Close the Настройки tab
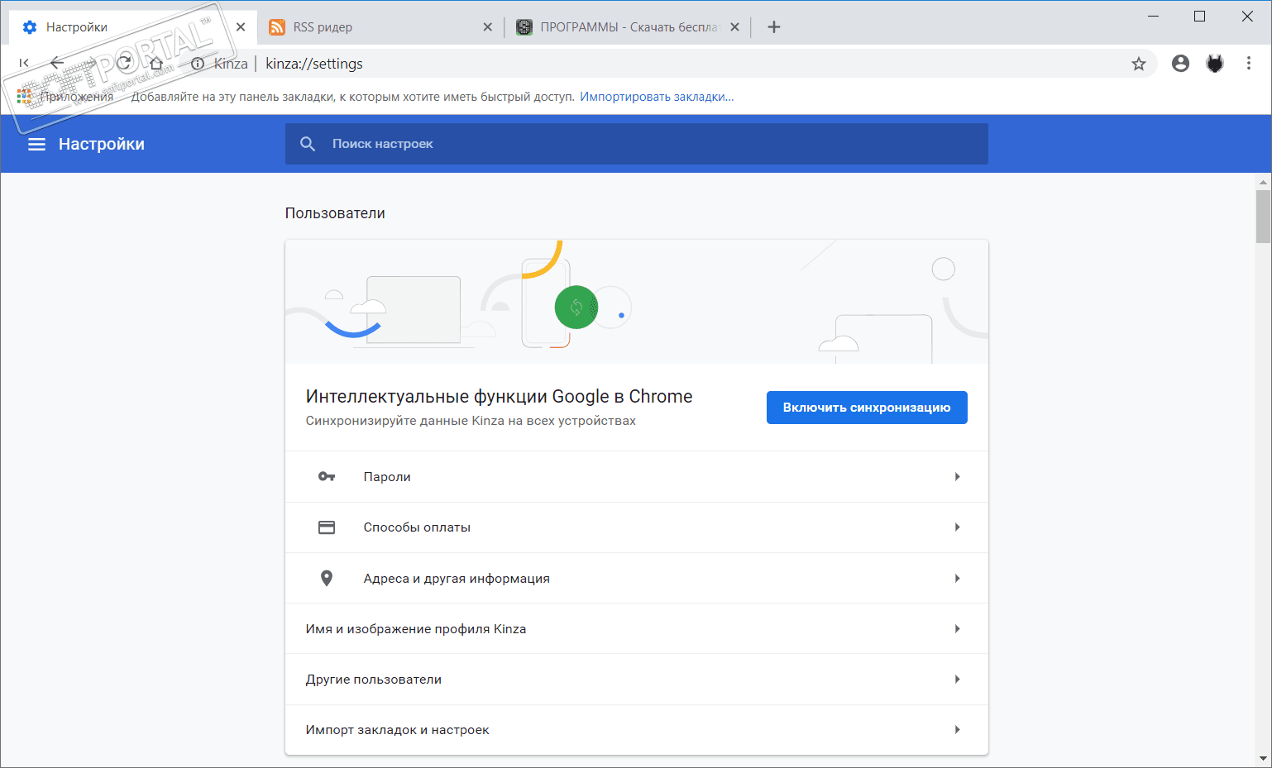The height and width of the screenshot is (768, 1272). [x=241, y=27]
